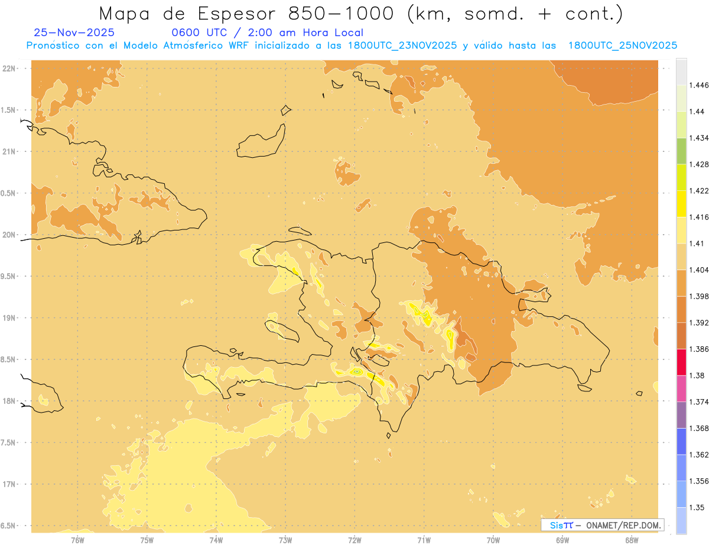Image resolution: width=709 pixels, height=548 pixels.
Task: Click the latitude label 18N
Action: pos(9,401)
